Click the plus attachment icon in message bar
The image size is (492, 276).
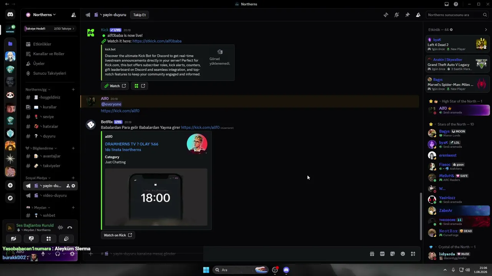coord(91,254)
